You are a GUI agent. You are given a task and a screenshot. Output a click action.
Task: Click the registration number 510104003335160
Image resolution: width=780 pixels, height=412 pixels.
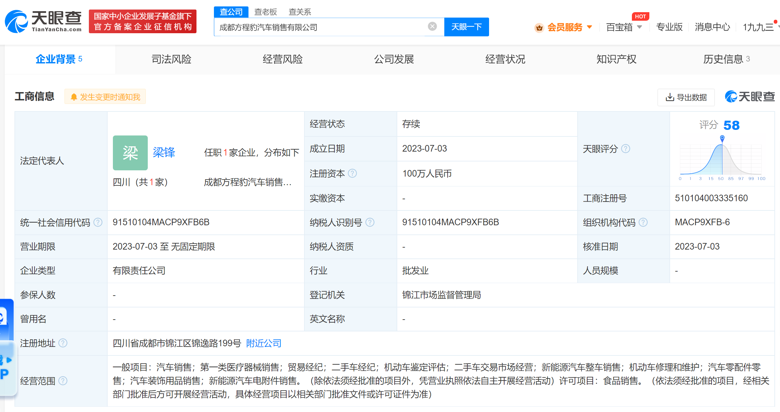(x=711, y=198)
